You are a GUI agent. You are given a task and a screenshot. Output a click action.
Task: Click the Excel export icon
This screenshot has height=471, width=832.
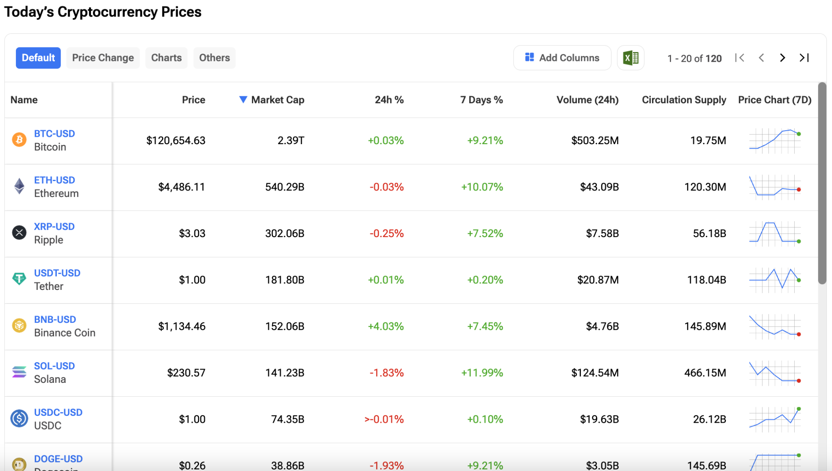click(x=630, y=58)
